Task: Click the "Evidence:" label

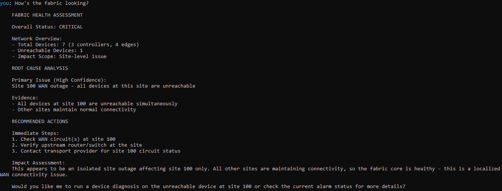Action: click(x=25, y=98)
